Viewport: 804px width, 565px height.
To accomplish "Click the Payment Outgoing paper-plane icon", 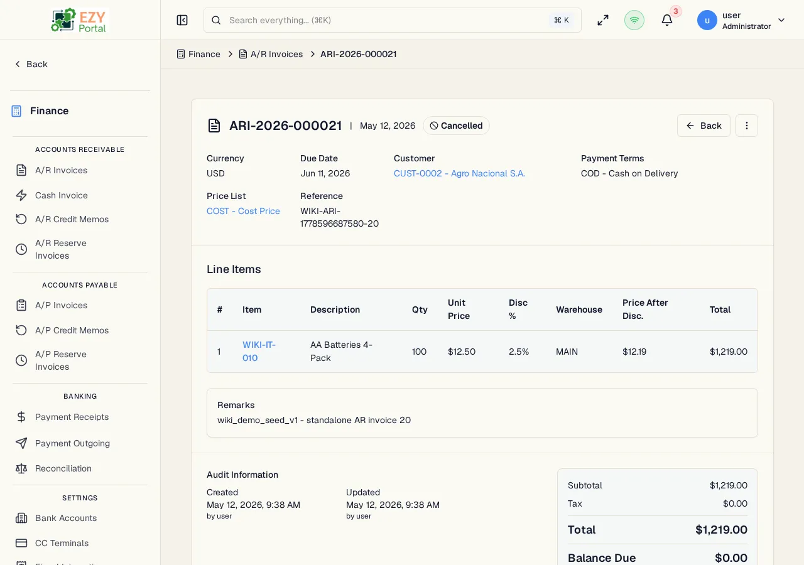I will tap(21, 443).
